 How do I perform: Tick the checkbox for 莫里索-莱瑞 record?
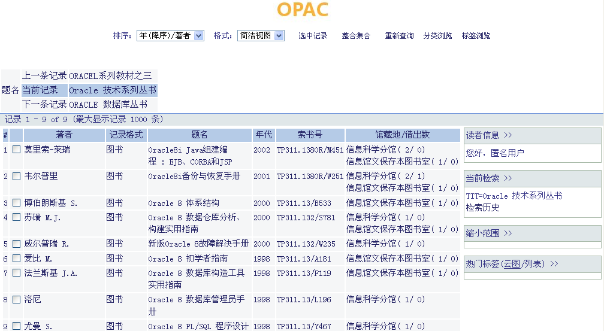pos(17,149)
